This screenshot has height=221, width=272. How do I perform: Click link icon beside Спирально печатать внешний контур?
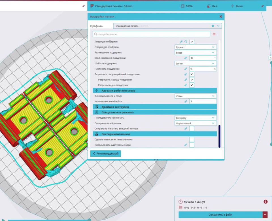point(186,129)
